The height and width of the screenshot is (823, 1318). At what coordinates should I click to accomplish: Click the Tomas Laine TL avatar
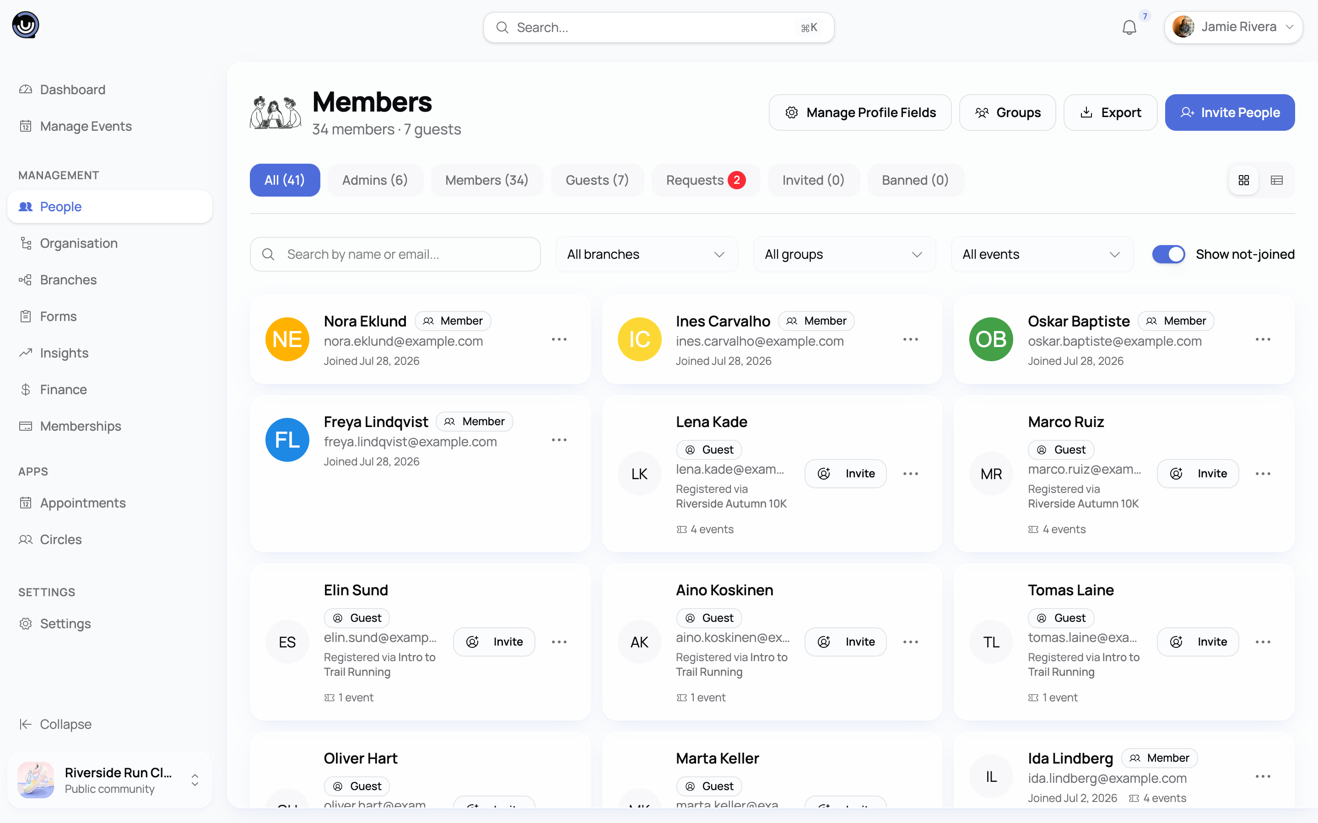[x=991, y=642]
